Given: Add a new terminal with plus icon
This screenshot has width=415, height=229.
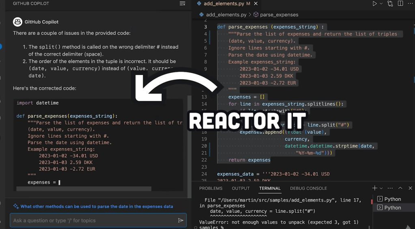Looking at the screenshot, I should click(x=374, y=188).
